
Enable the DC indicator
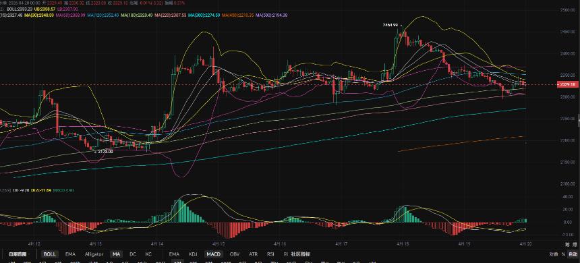pos(133,254)
